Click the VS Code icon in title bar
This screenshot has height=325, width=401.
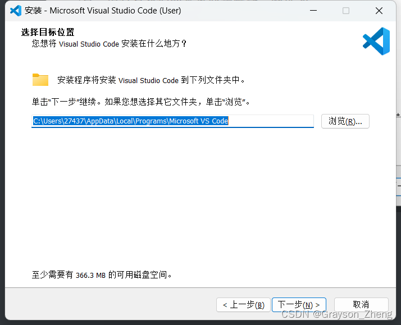click(15, 11)
